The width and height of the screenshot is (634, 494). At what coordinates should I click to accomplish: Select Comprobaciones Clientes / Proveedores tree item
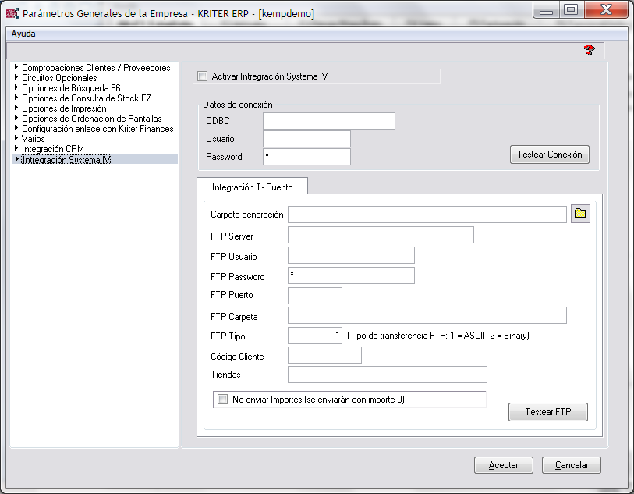click(96, 68)
